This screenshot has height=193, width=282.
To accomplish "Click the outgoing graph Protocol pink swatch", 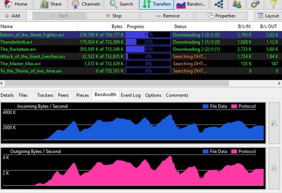I will [234, 152].
